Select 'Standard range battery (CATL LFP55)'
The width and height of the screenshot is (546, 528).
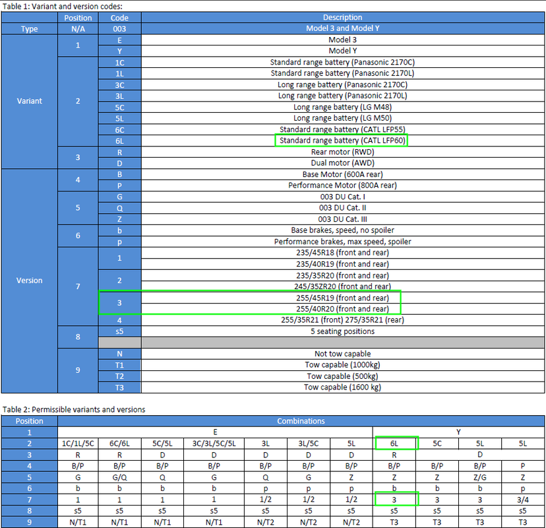tap(343, 129)
